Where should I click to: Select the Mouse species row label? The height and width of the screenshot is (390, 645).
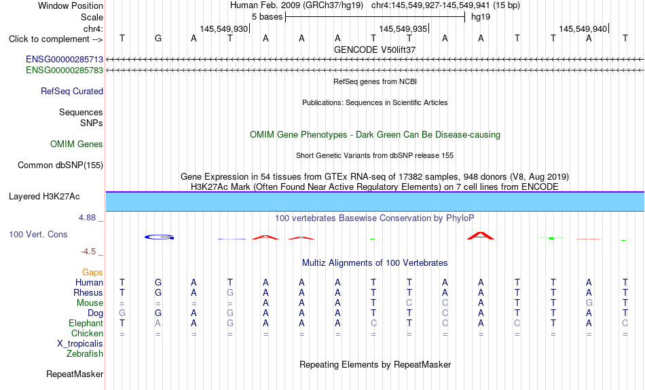coord(90,303)
